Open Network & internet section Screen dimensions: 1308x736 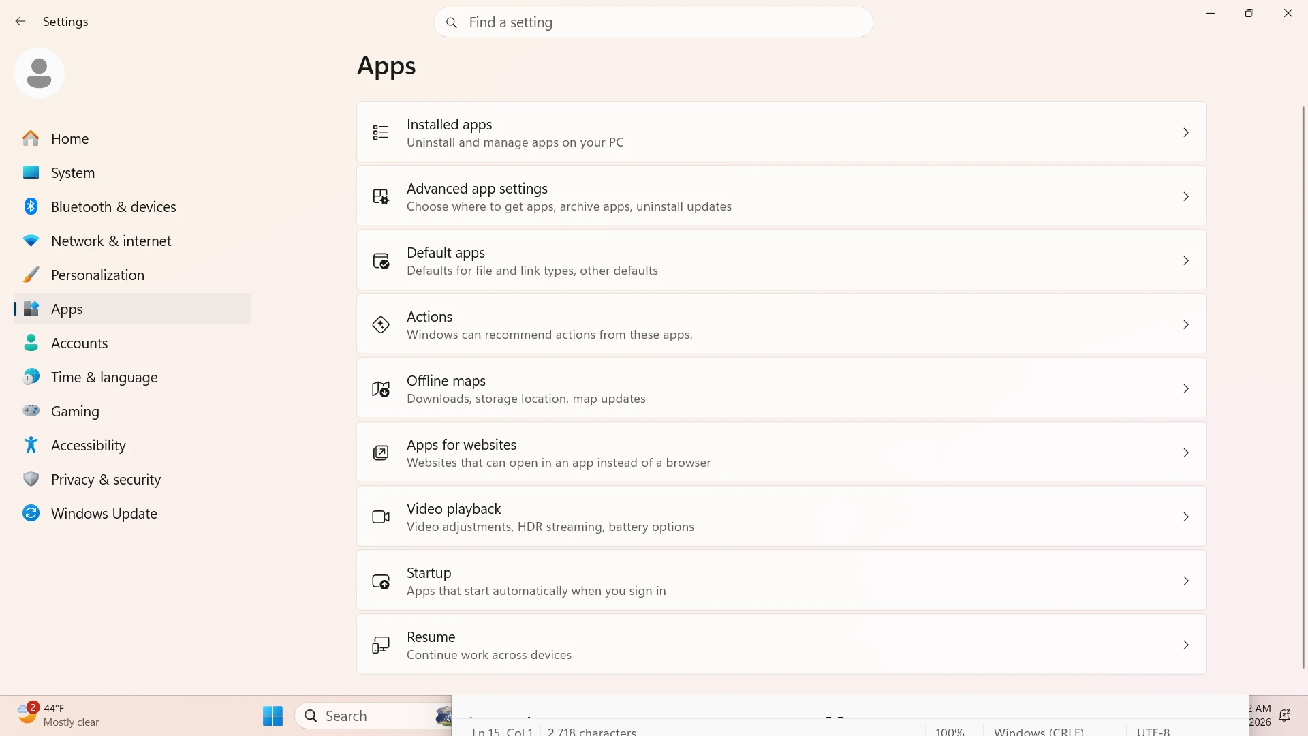click(x=132, y=241)
